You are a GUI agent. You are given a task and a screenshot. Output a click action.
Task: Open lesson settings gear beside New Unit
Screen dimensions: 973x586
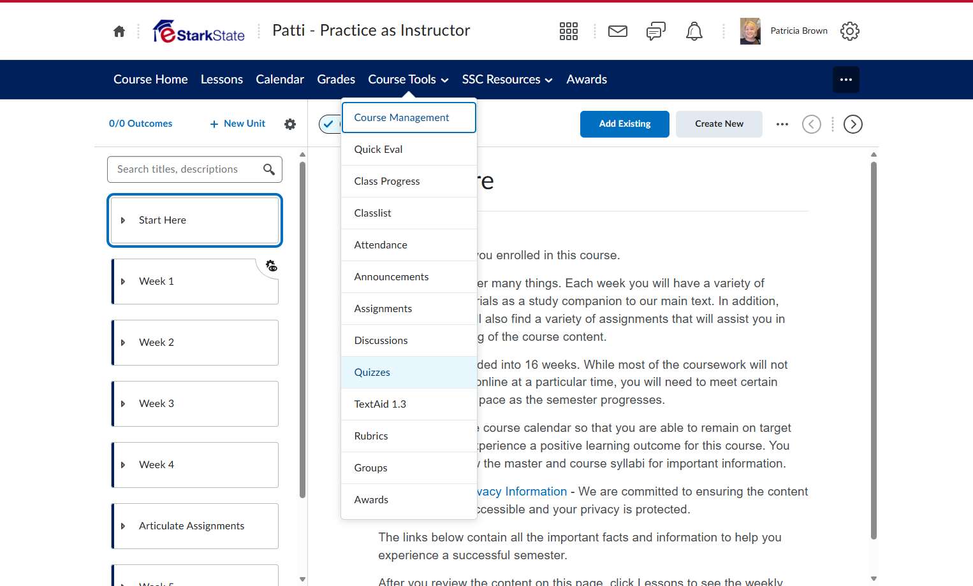tap(290, 124)
